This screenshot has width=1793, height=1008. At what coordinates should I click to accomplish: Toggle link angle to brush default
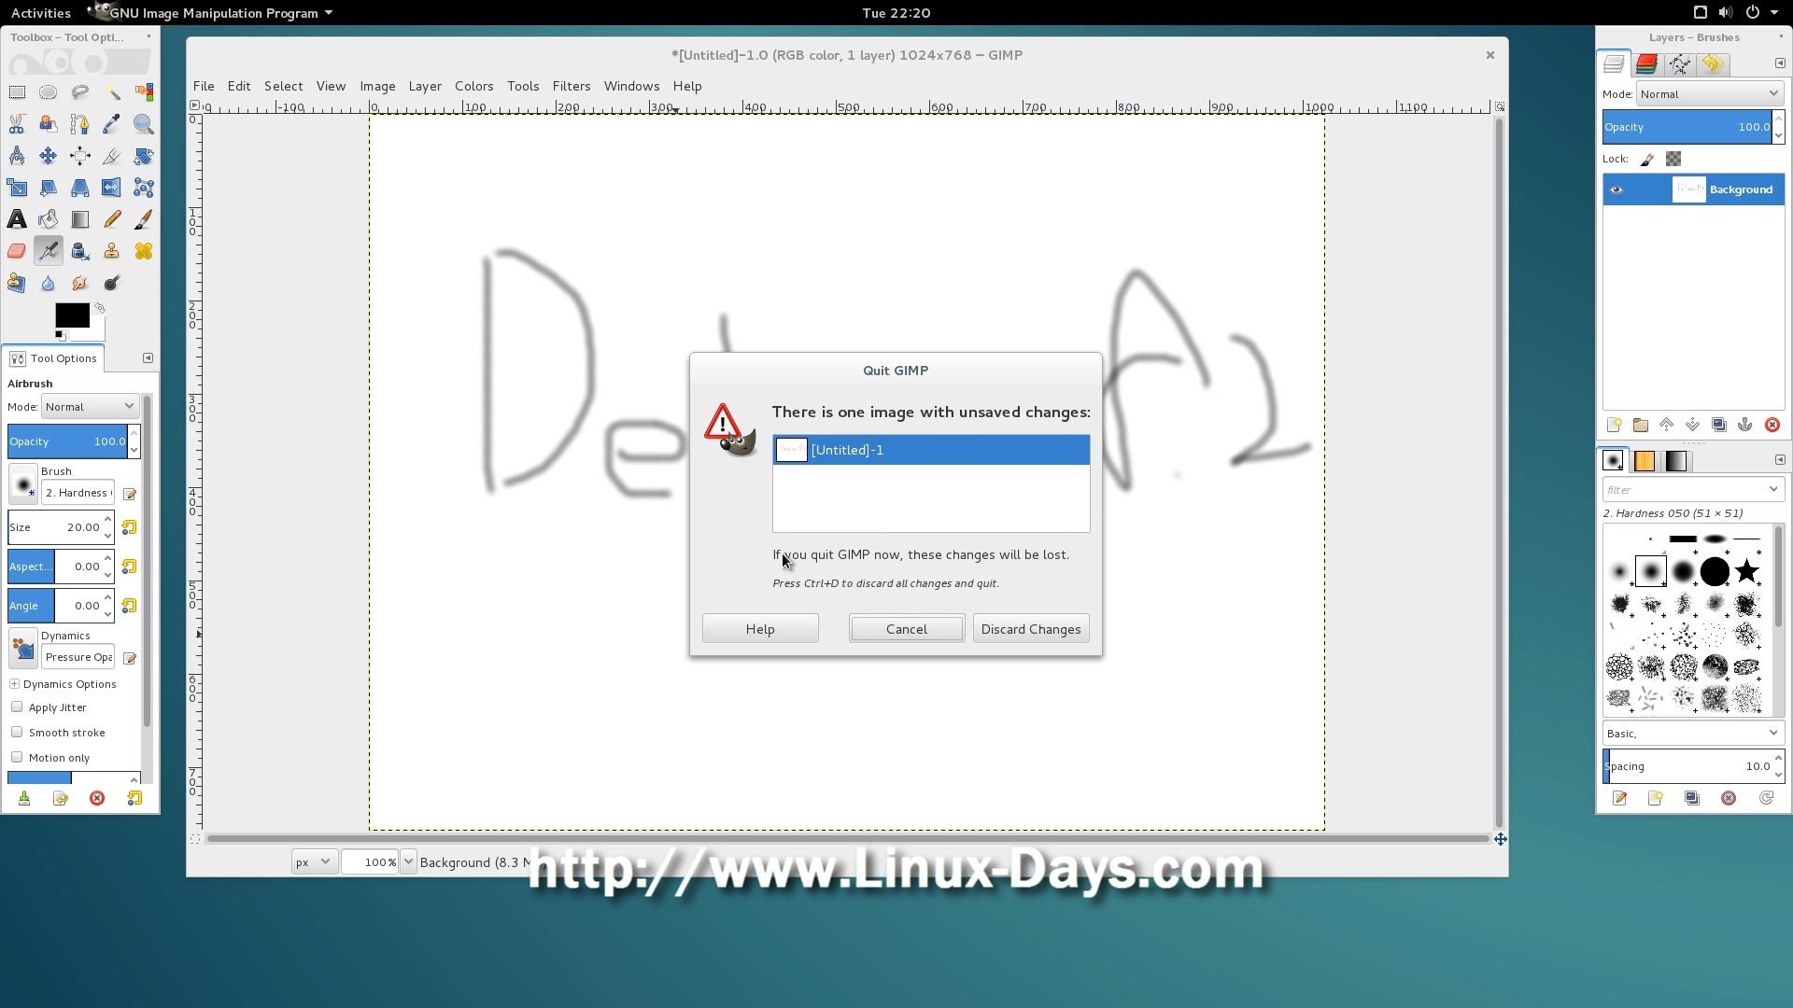129,606
